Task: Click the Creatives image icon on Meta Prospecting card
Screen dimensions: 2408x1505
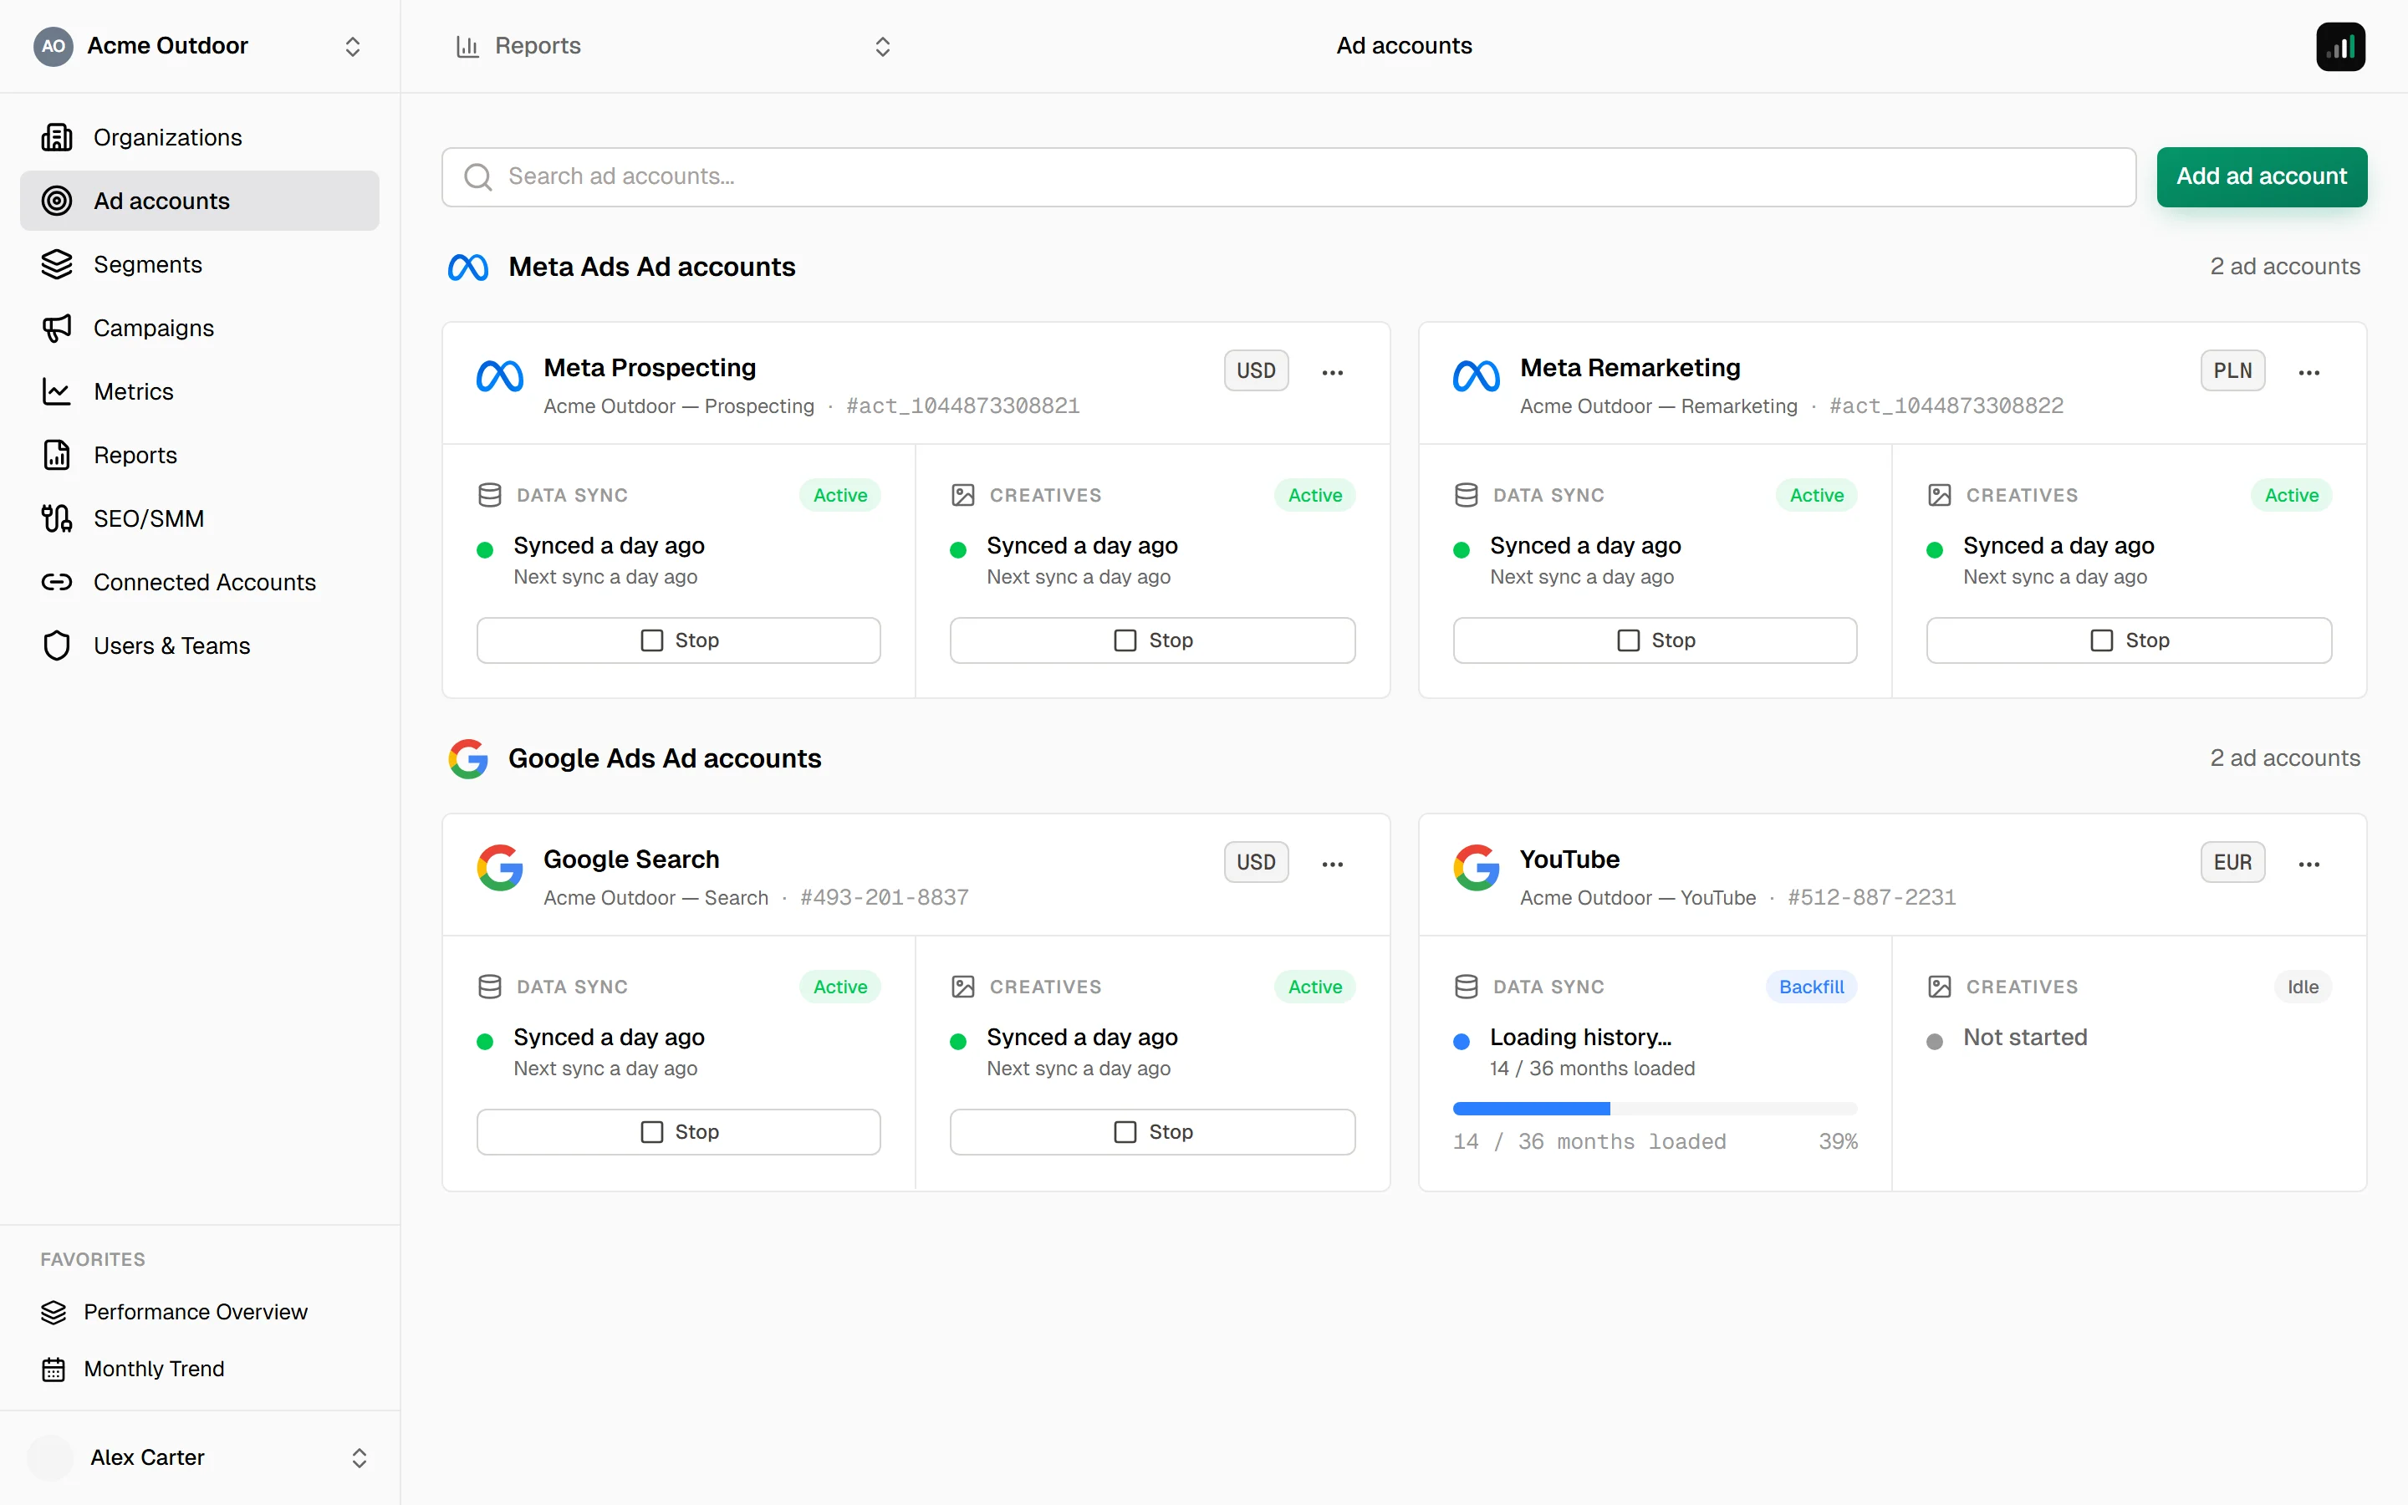Action: click(x=962, y=495)
